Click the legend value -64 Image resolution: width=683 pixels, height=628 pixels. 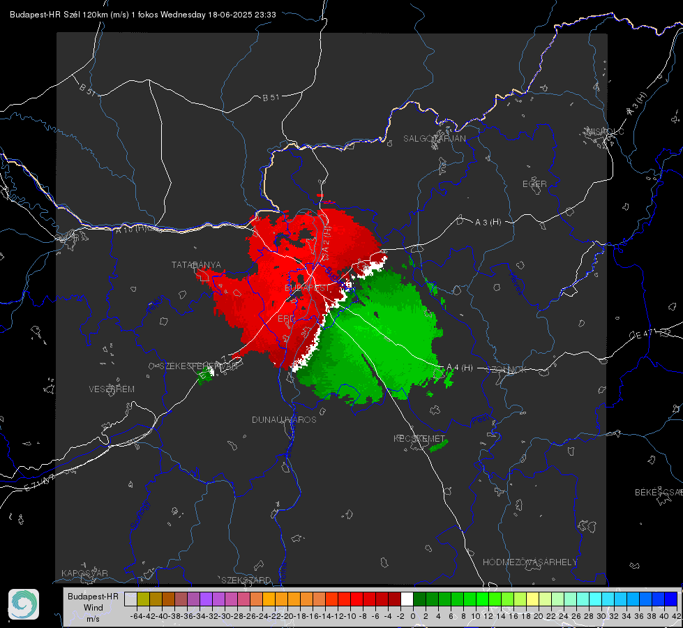click(x=137, y=616)
